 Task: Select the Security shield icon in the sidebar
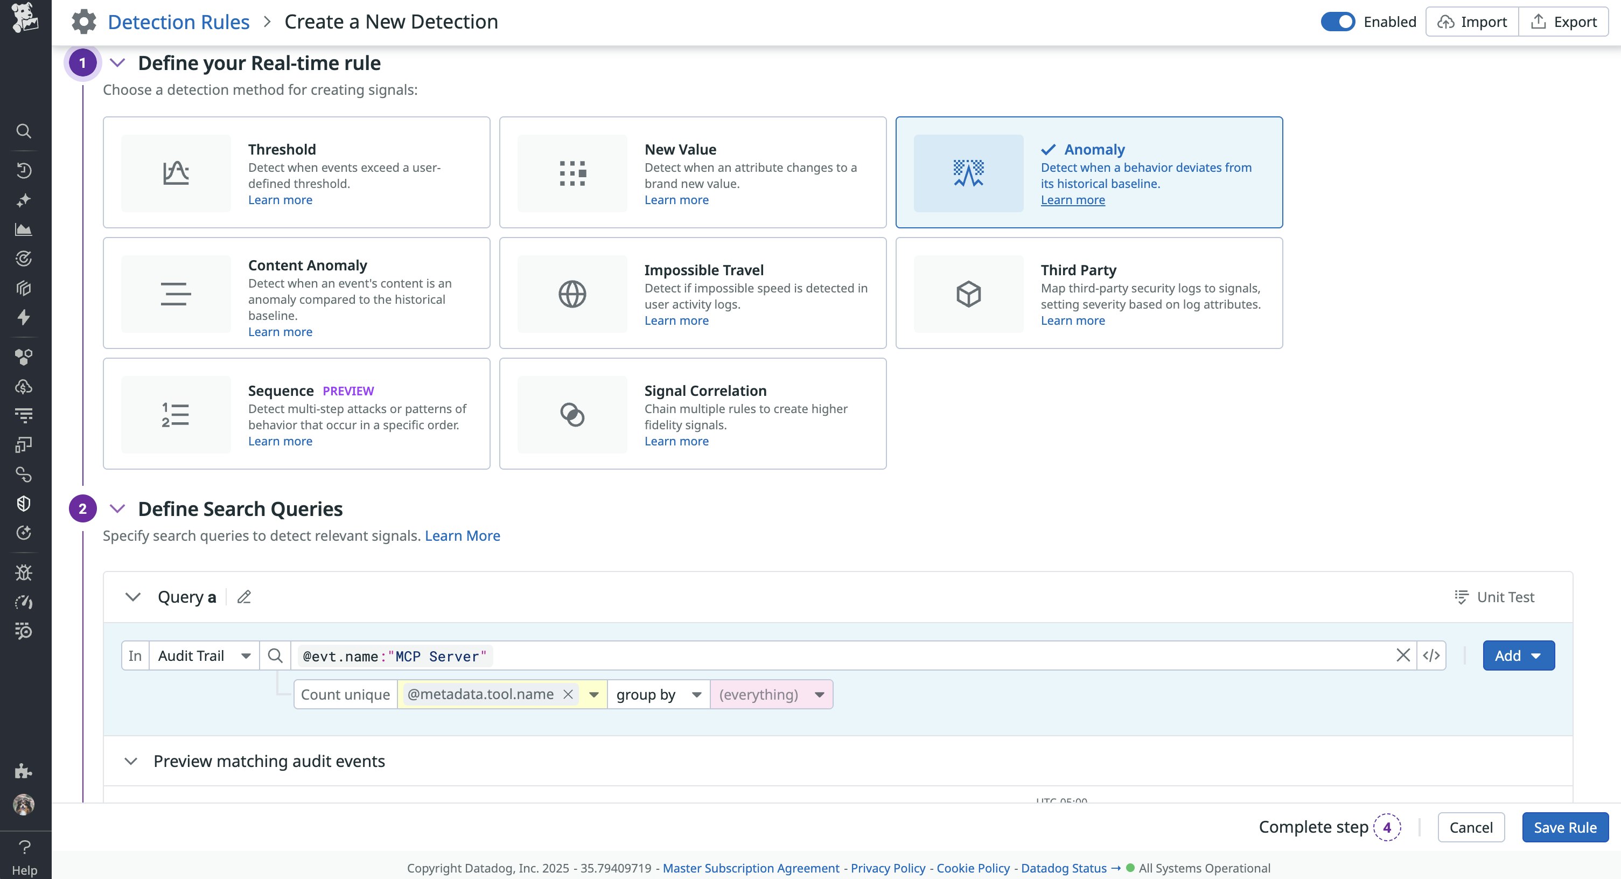(x=24, y=504)
